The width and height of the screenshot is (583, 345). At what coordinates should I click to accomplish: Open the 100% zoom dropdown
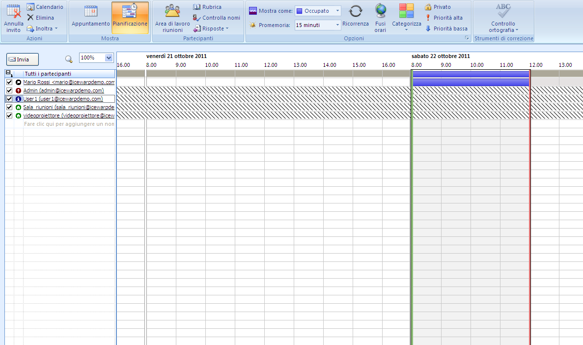pos(109,57)
